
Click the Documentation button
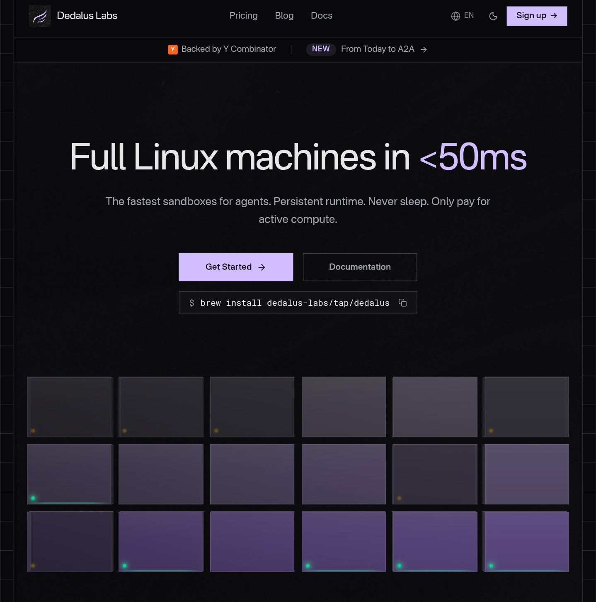pos(360,267)
